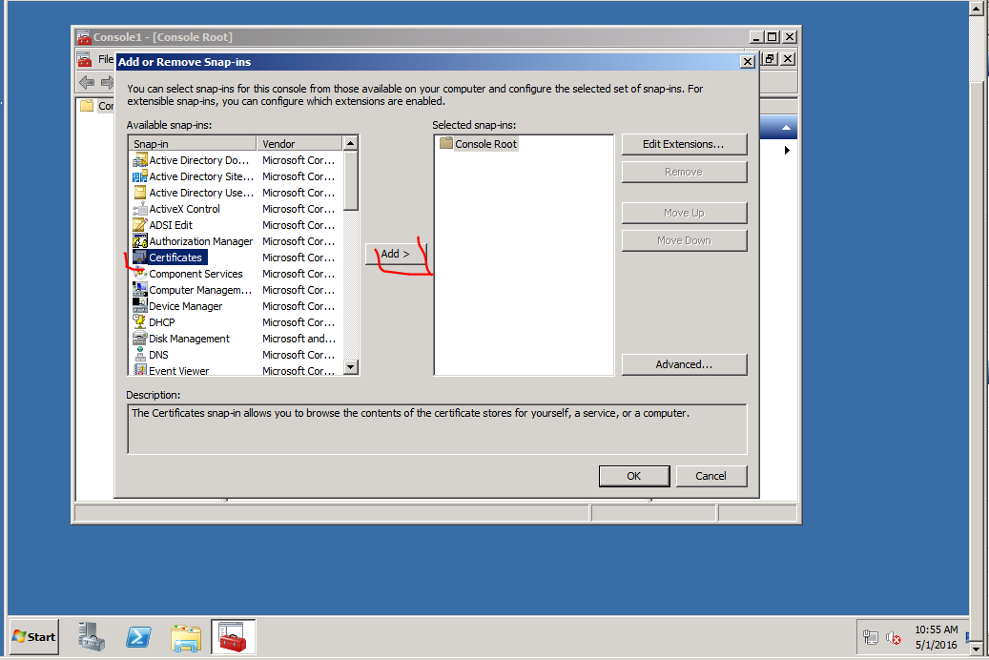989x660 pixels.
Task: Sort list by Snap-in column header
Action: coord(193,143)
